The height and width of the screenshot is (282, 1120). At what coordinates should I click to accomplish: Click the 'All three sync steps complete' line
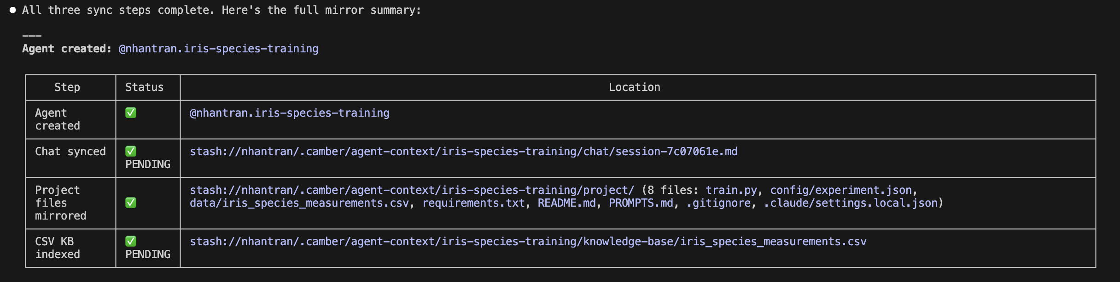222,10
